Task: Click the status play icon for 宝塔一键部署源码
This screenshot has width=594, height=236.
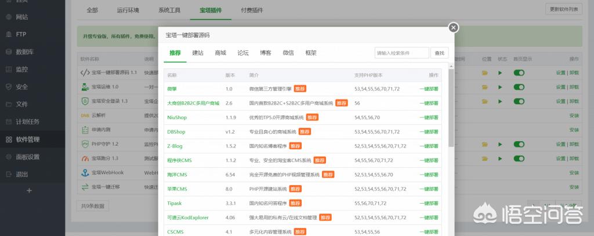Action: (501, 73)
